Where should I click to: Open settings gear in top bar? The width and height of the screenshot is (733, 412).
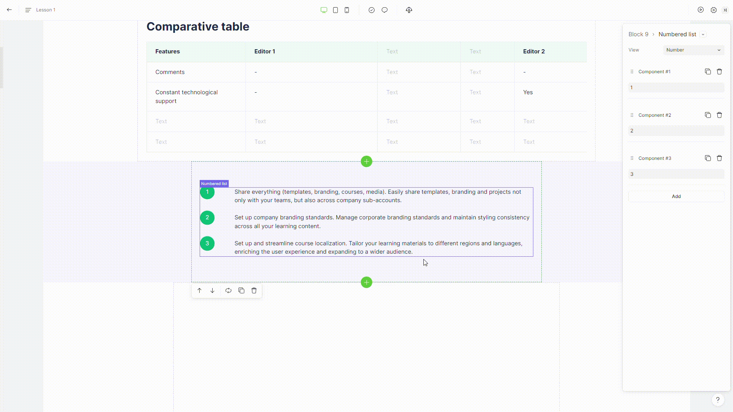pyautogui.click(x=714, y=10)
